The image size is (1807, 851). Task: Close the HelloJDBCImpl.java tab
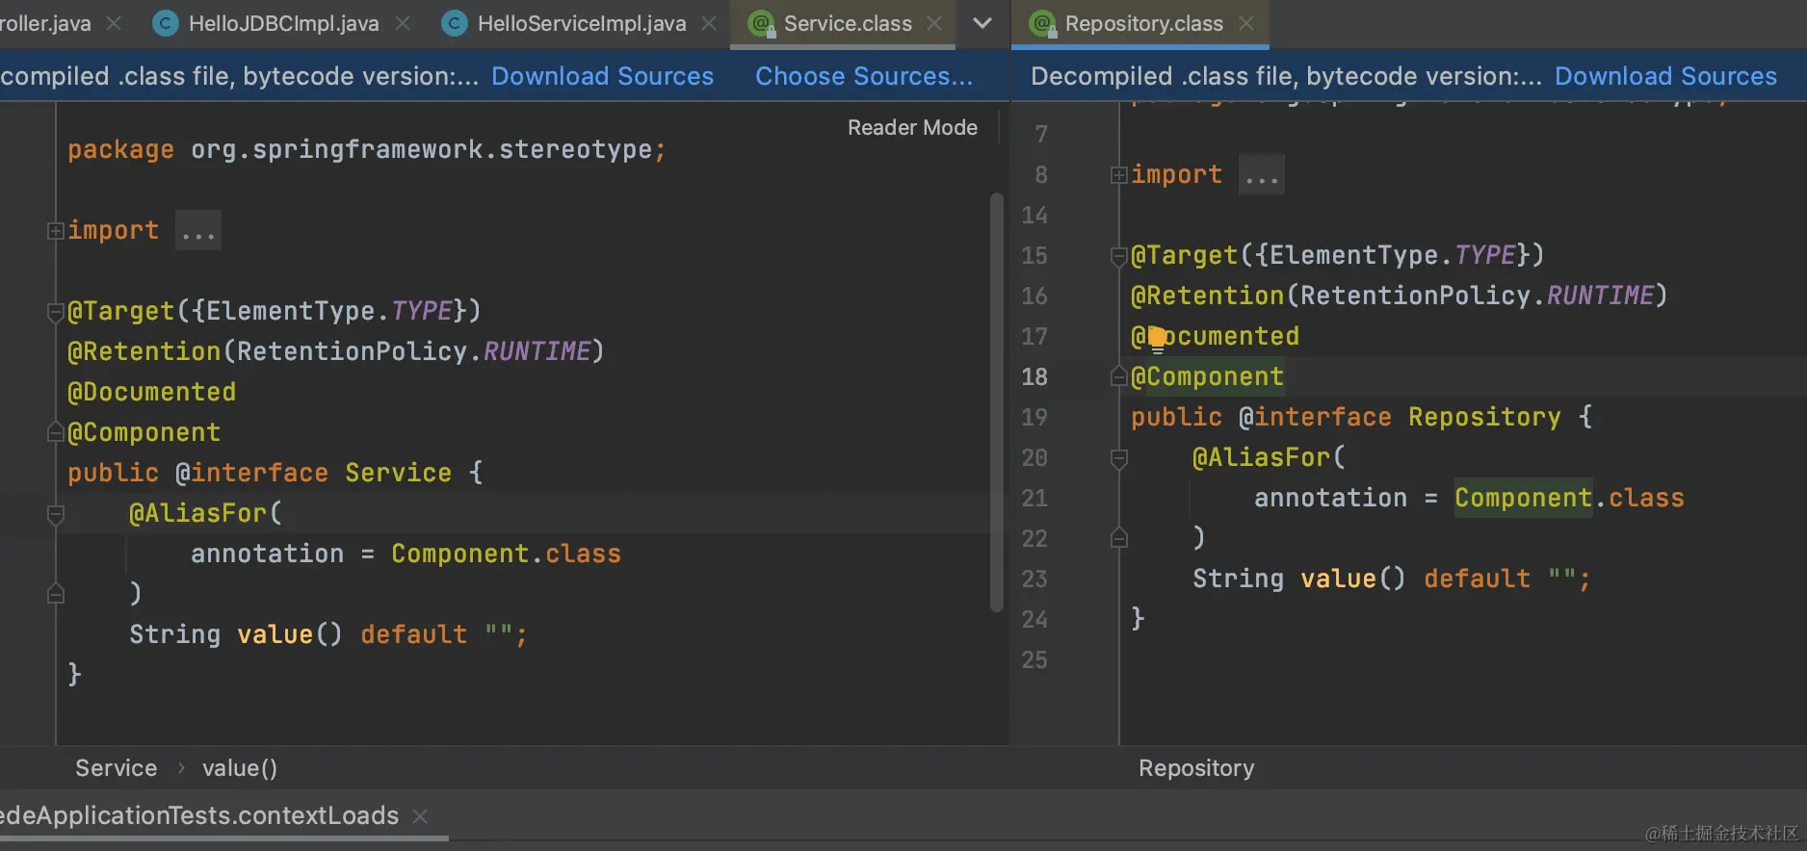(x=403, y=23)
